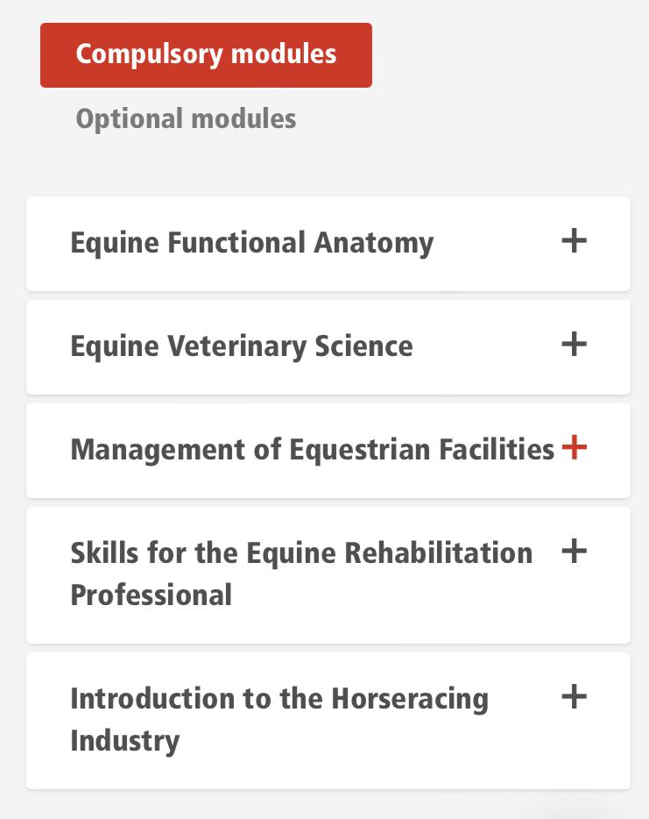The image size is (649, 819).
Task: Expand the Equine Functional Anatomy module title
Action: click(x=252, y=243)
